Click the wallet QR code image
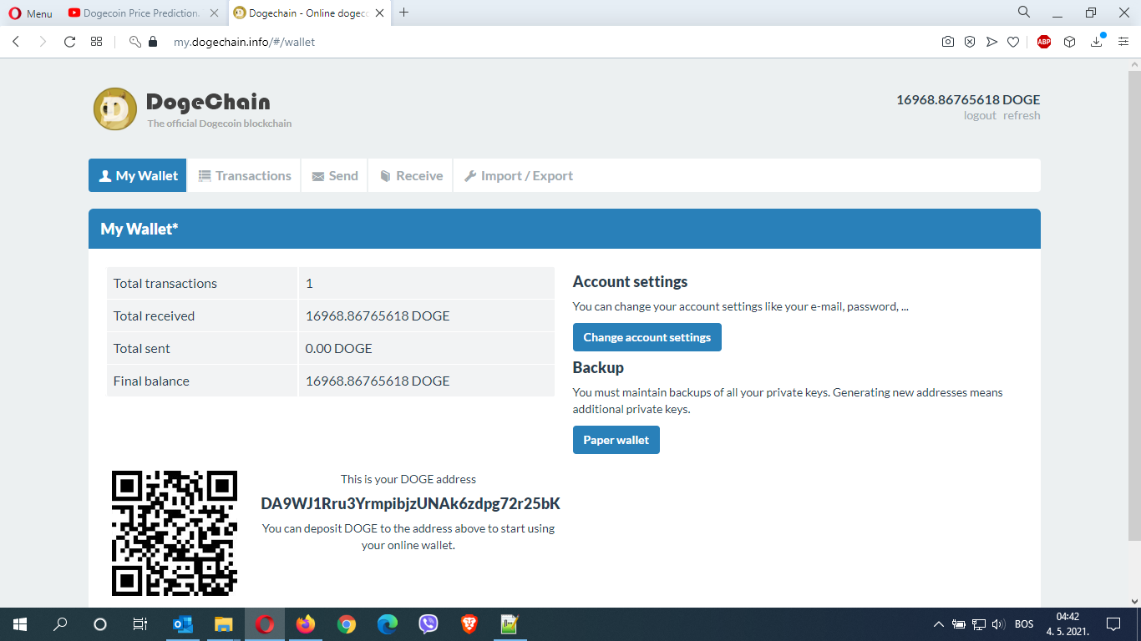 coord(175,533)
